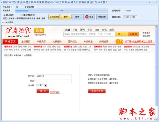Expand the 有效期 一周 dropdown
This screenshot has width=159, height=122.
pyautogui.click(x=42, y=85)
